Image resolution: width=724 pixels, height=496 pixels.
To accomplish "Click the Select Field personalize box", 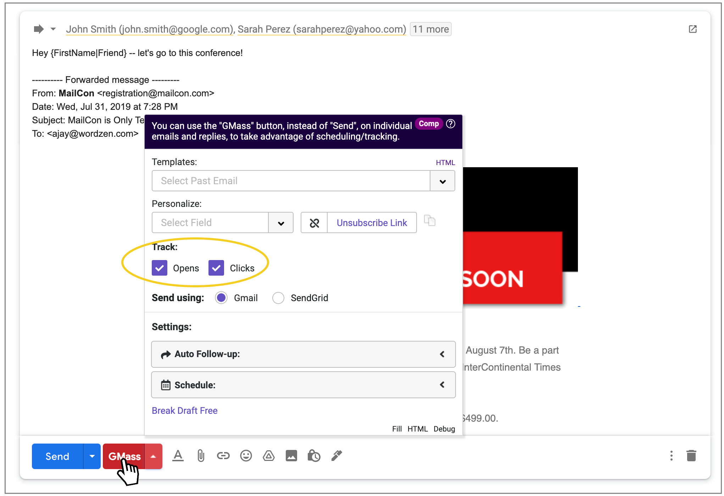I will tap(210, 222).
